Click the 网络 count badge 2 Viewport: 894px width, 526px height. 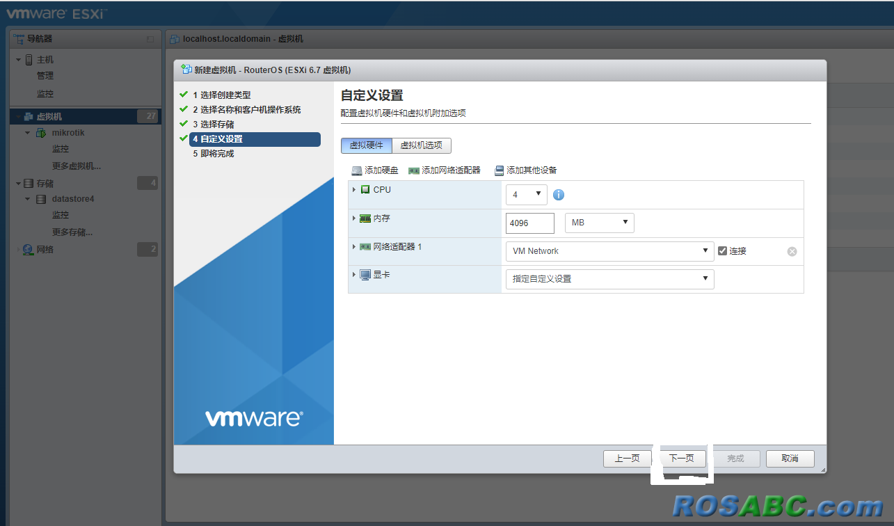[147, 250]
